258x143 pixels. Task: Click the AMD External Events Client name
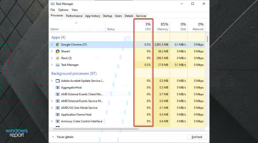(x=82, y=94)
